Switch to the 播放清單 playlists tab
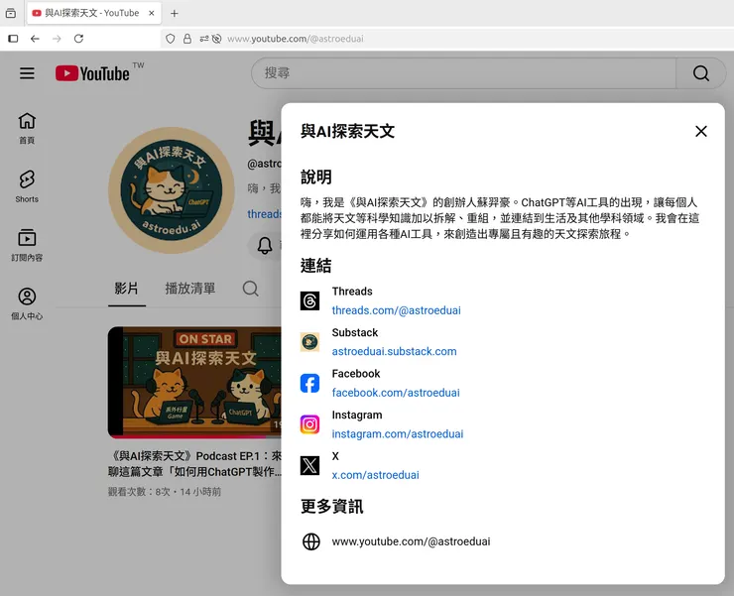This screenshot has width=734, height=596. pos(190,289)
